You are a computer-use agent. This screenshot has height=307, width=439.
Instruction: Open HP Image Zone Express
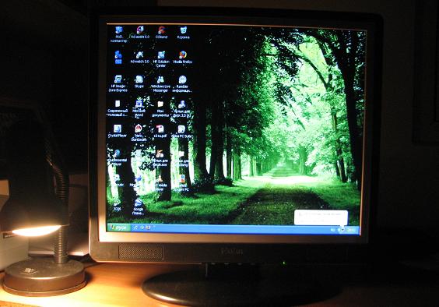pos(118,83)
